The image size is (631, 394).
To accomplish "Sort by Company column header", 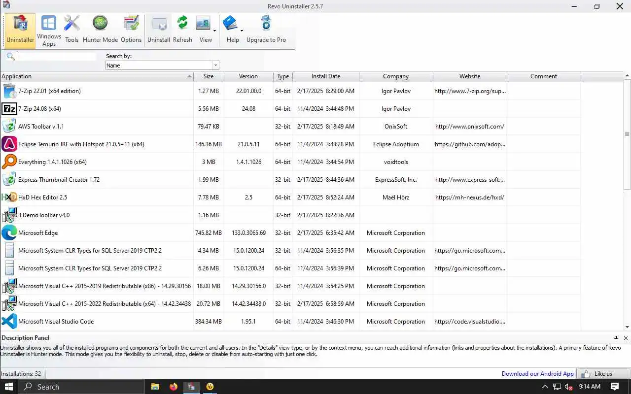I will coord(396,76).
